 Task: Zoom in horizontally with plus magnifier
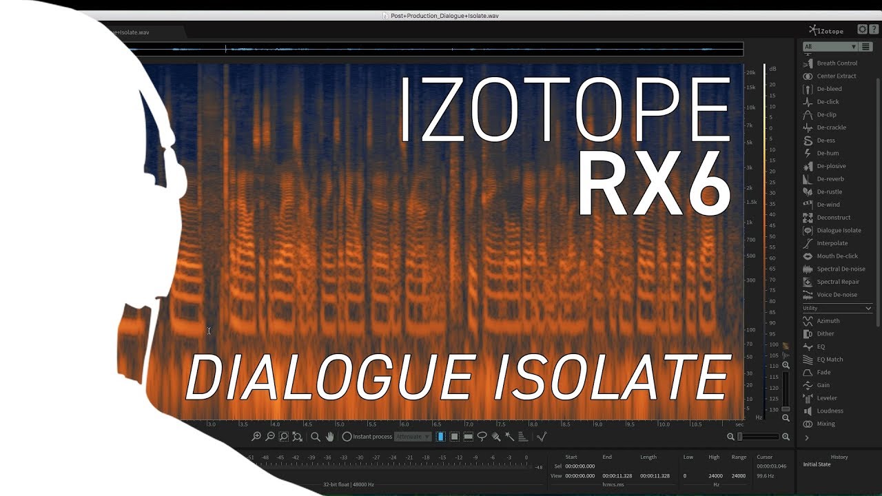coord(786,437)
